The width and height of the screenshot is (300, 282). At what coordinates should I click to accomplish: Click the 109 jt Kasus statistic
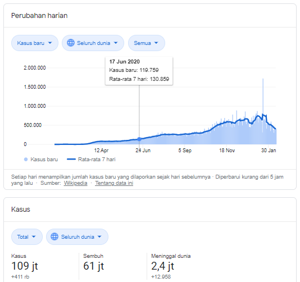coord(25,266)
